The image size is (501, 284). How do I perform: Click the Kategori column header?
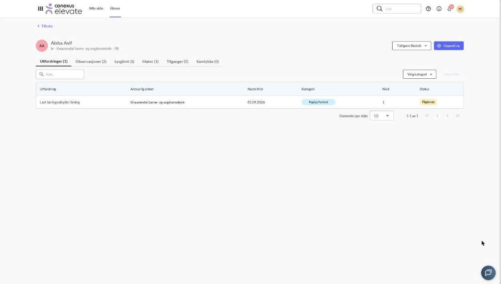(308, 89)
